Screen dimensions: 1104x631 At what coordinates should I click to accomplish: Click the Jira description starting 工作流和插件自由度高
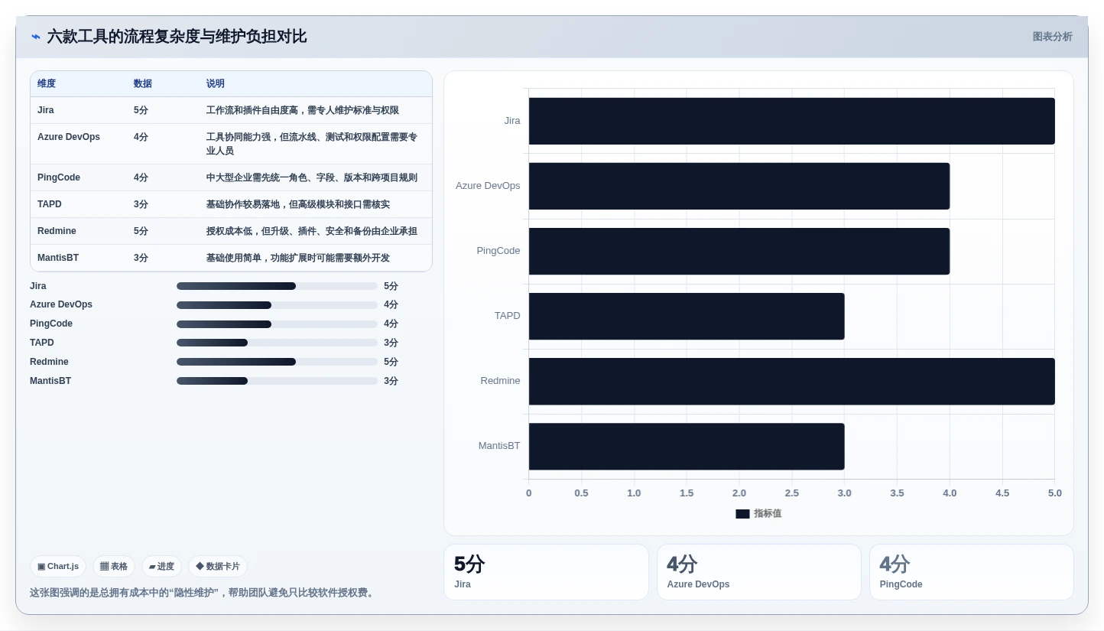pyautogui.click(x=303, y=110)
